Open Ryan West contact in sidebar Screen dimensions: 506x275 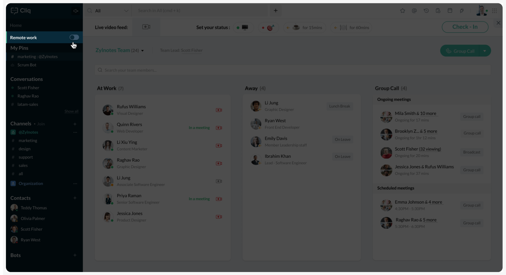[30, 240]
